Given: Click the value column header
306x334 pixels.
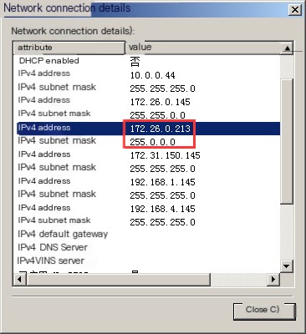Looking at the screenshot, I should click(x=203, y=48).
